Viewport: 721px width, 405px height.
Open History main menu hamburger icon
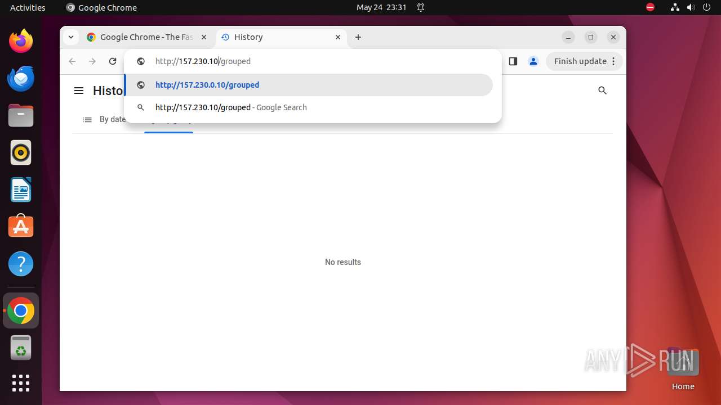tap(79, 91)
